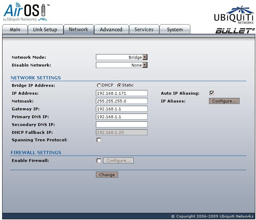This screenshot has width=256, height=220.
Task: Select the Gateway IP field
Action: 122,109
